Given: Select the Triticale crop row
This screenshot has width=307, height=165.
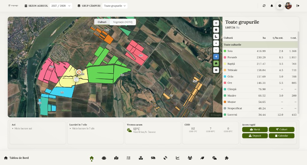Looking at the screenshot, I should coord(260,70).
